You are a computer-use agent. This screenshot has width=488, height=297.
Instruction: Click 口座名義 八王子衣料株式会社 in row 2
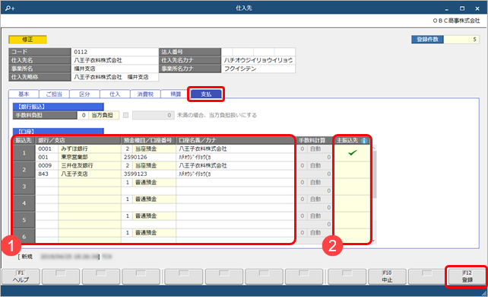tap(236, 166)
